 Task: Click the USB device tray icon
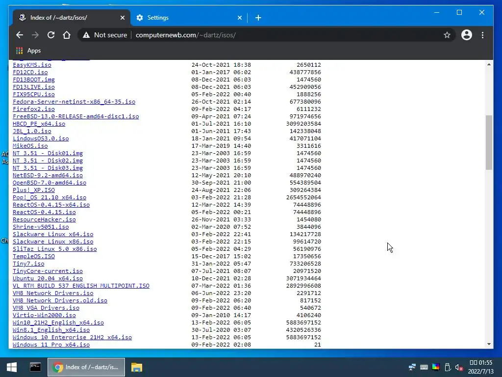448,367
